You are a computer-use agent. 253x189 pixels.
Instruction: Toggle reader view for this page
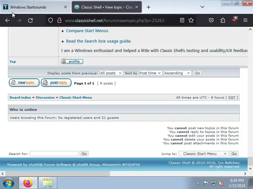182,20
